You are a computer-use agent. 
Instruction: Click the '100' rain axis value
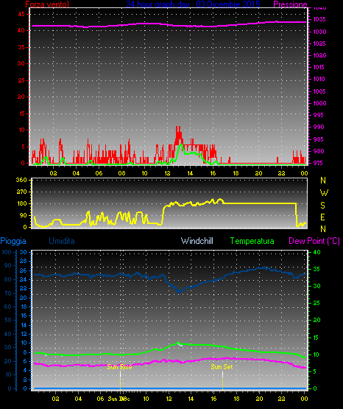coord(7,252)
